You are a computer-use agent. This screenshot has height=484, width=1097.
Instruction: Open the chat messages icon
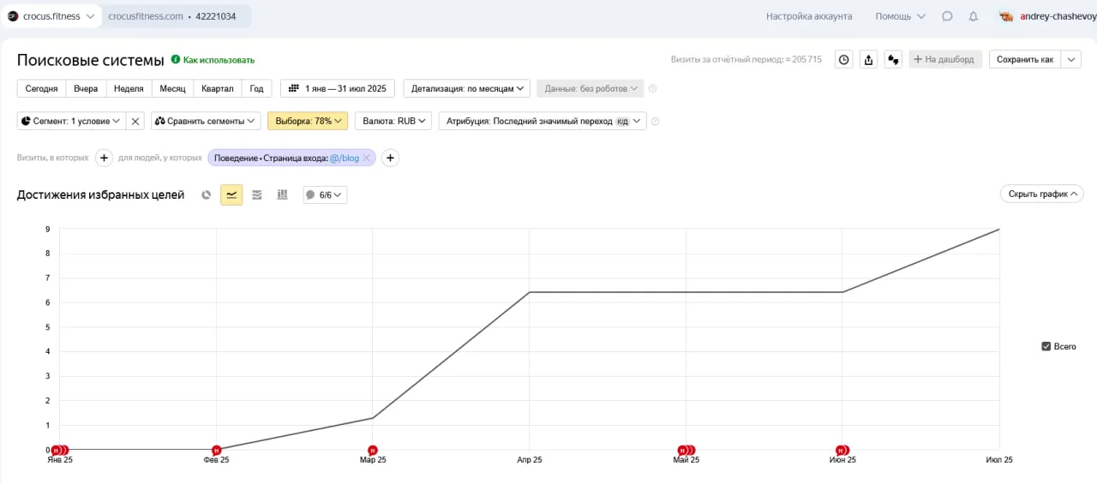pos(947,16)
